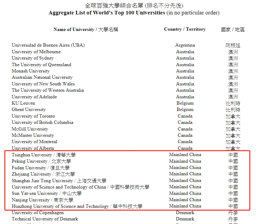Click the 阿根廷 cell
The height and width of the screenshot is (224, 267).
(233, 45)
